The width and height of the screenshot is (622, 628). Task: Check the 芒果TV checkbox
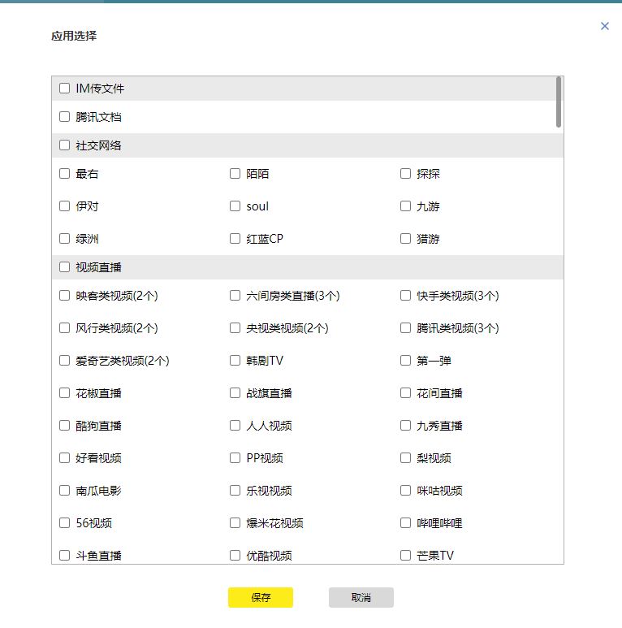pyautogui.click(x=405, y=555)
